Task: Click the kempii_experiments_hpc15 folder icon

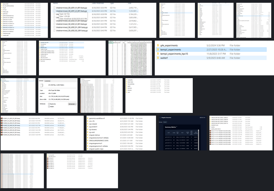Action: click(158, 54)
